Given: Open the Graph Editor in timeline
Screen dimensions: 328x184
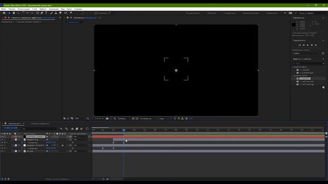Looking at the screenshot, I should tap(87, 129).
